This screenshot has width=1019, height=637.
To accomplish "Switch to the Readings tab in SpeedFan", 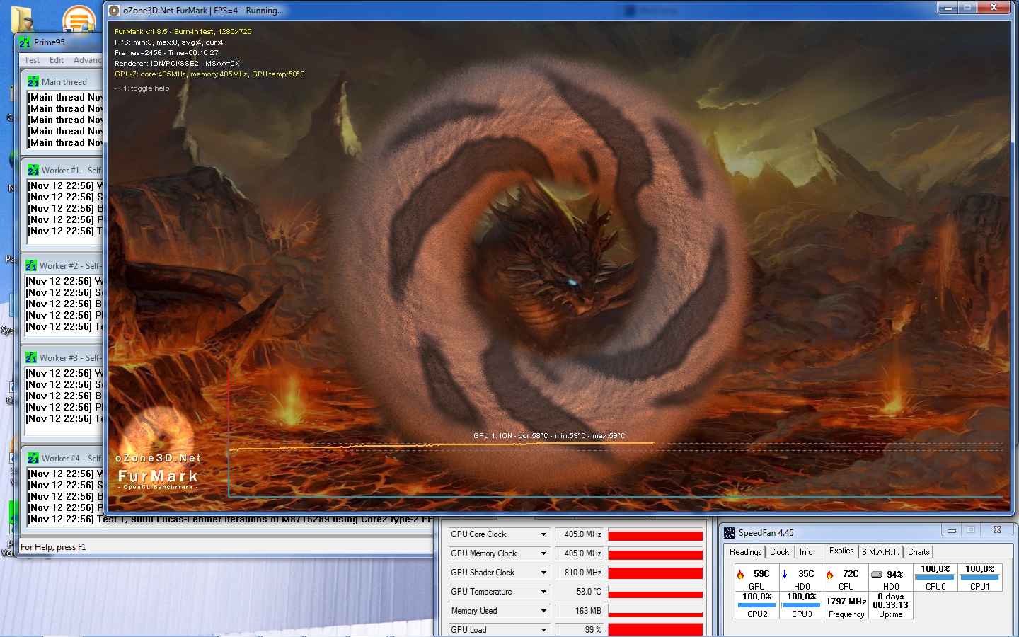I will click(x=745, y=552).
